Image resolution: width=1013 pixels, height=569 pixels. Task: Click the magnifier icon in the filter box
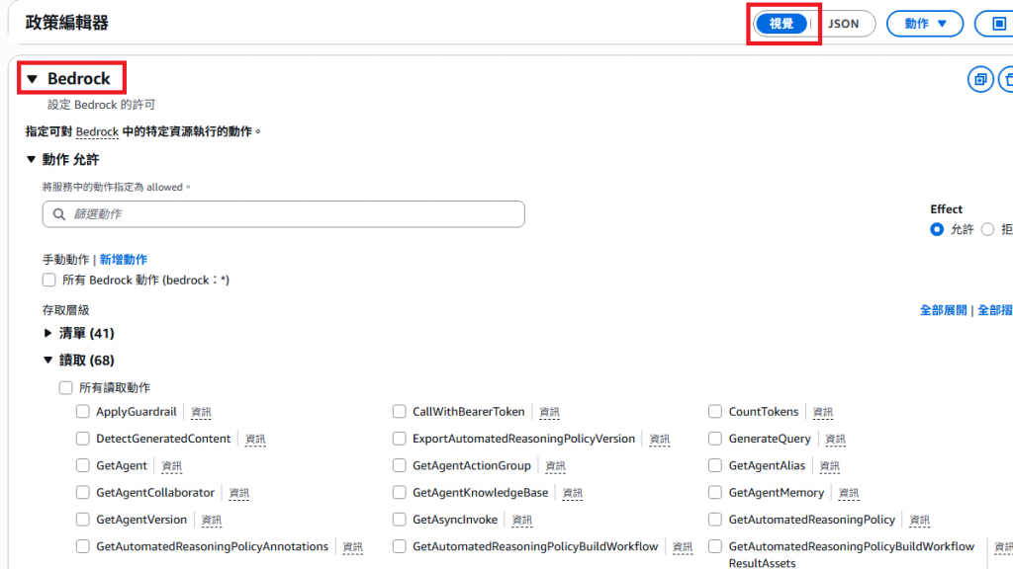[x=59, y=214]
